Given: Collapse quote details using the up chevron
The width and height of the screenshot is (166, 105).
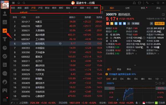Looking at the screenshot, I should click(135, 65).
